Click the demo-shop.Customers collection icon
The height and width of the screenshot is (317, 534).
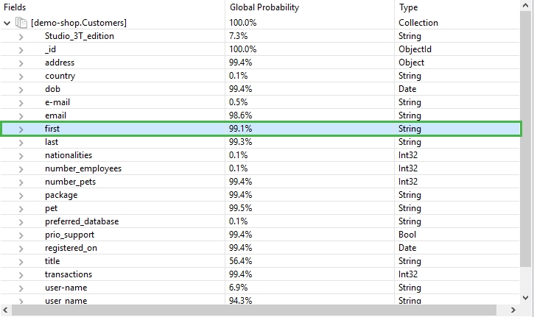[21, 23]
